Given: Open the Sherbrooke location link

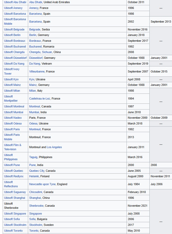Looking at the screenshot, I should tap(36, 206).
